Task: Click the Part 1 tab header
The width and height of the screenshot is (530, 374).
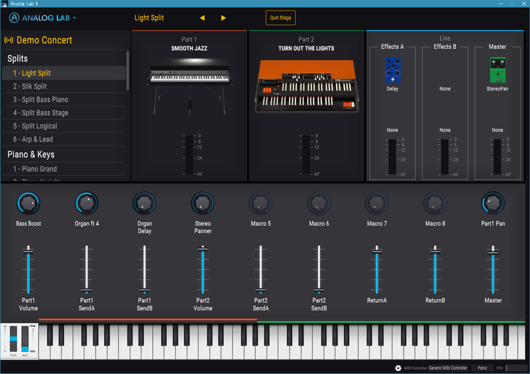Action: (x=189, y=40)
